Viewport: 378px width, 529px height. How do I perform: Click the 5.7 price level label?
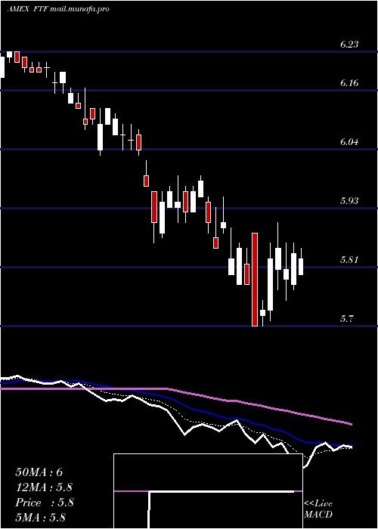click(347, 319)
